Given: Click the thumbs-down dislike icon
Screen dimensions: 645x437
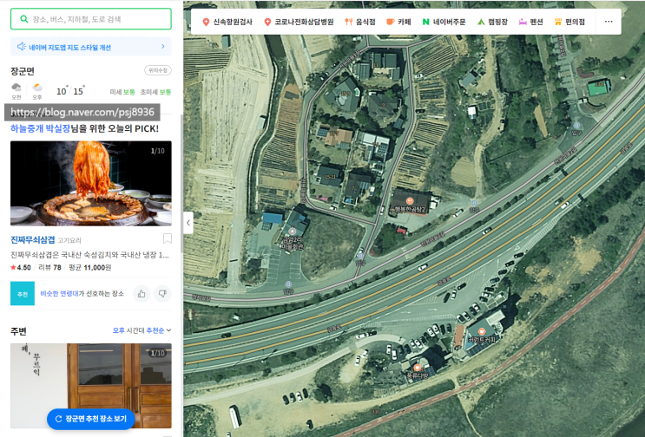Looking at the screenshot, I should pos(162,294).
